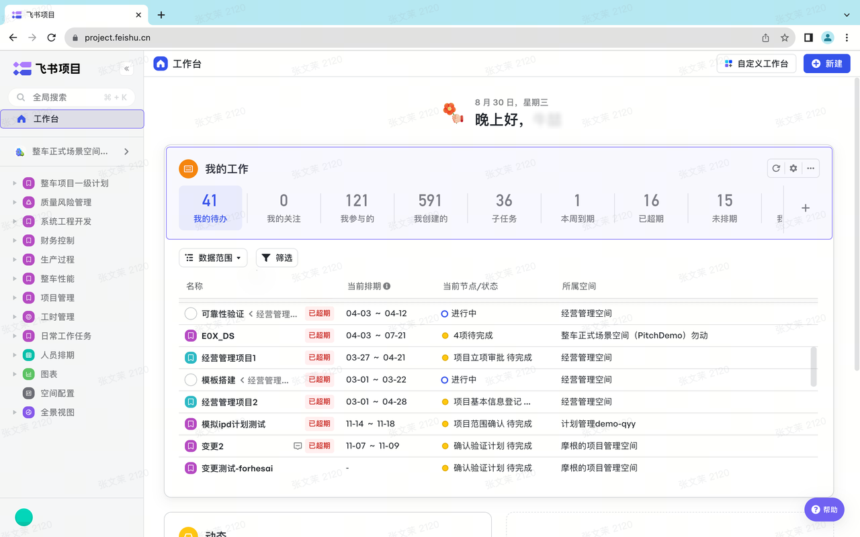Open the 筛选 filter button

pos(277,258)
